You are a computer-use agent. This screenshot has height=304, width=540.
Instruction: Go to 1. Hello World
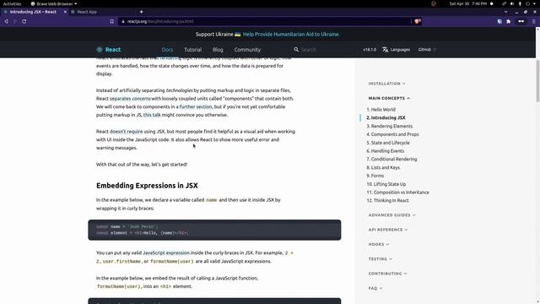381,110
